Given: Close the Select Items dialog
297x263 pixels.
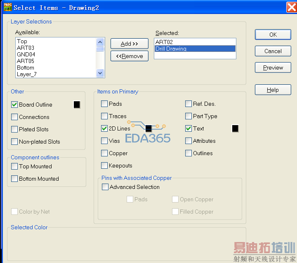Looking at the screenshot, I should coord(292,7).
